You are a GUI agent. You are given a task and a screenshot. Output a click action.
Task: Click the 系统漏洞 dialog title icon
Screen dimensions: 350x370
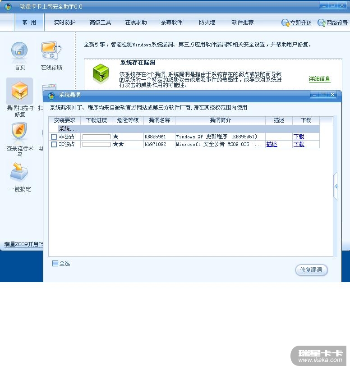click(51, 96)
